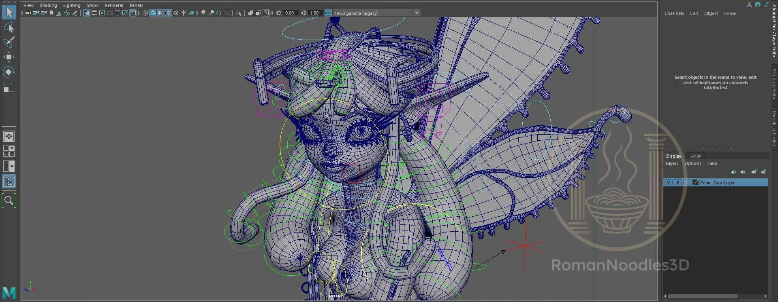Choose the Paint Selection tool
The height and width of the screenshot is (302, 778).
coord(9,42)
